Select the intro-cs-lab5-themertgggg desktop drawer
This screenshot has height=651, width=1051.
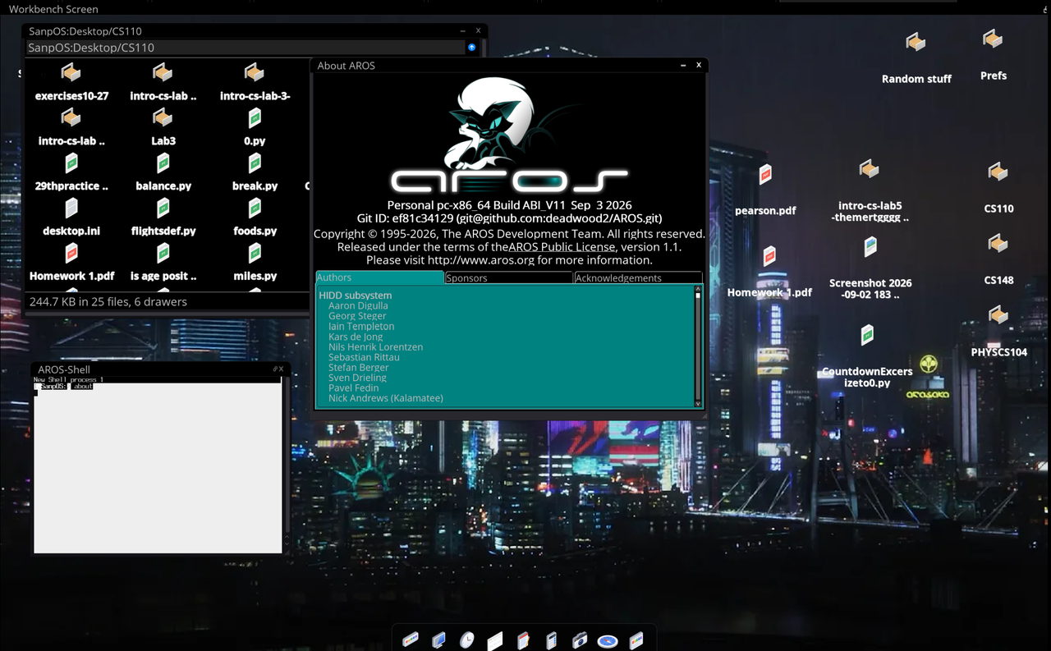pos(870,190)
